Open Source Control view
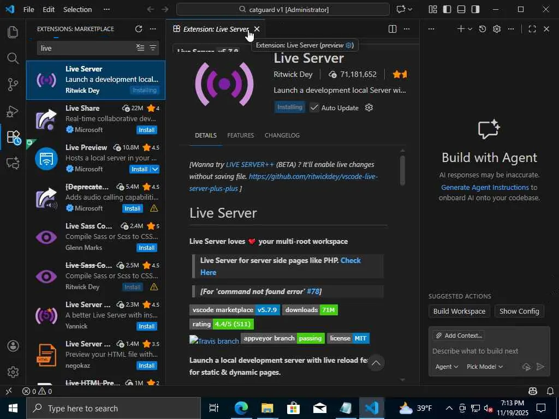559x419 pixels. 13,85
